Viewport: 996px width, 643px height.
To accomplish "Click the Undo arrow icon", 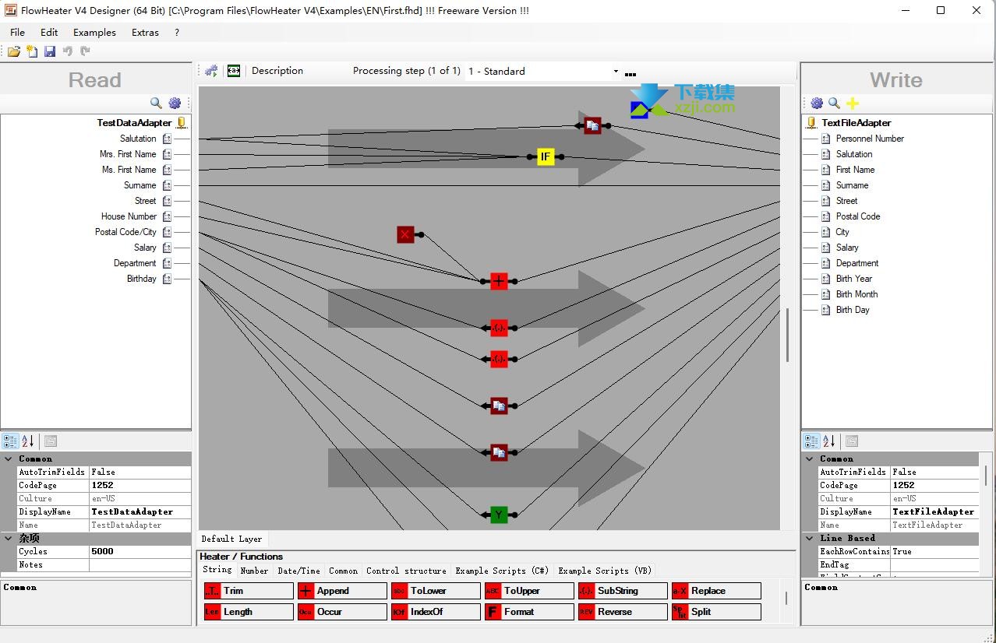I will tap(68, 51).
